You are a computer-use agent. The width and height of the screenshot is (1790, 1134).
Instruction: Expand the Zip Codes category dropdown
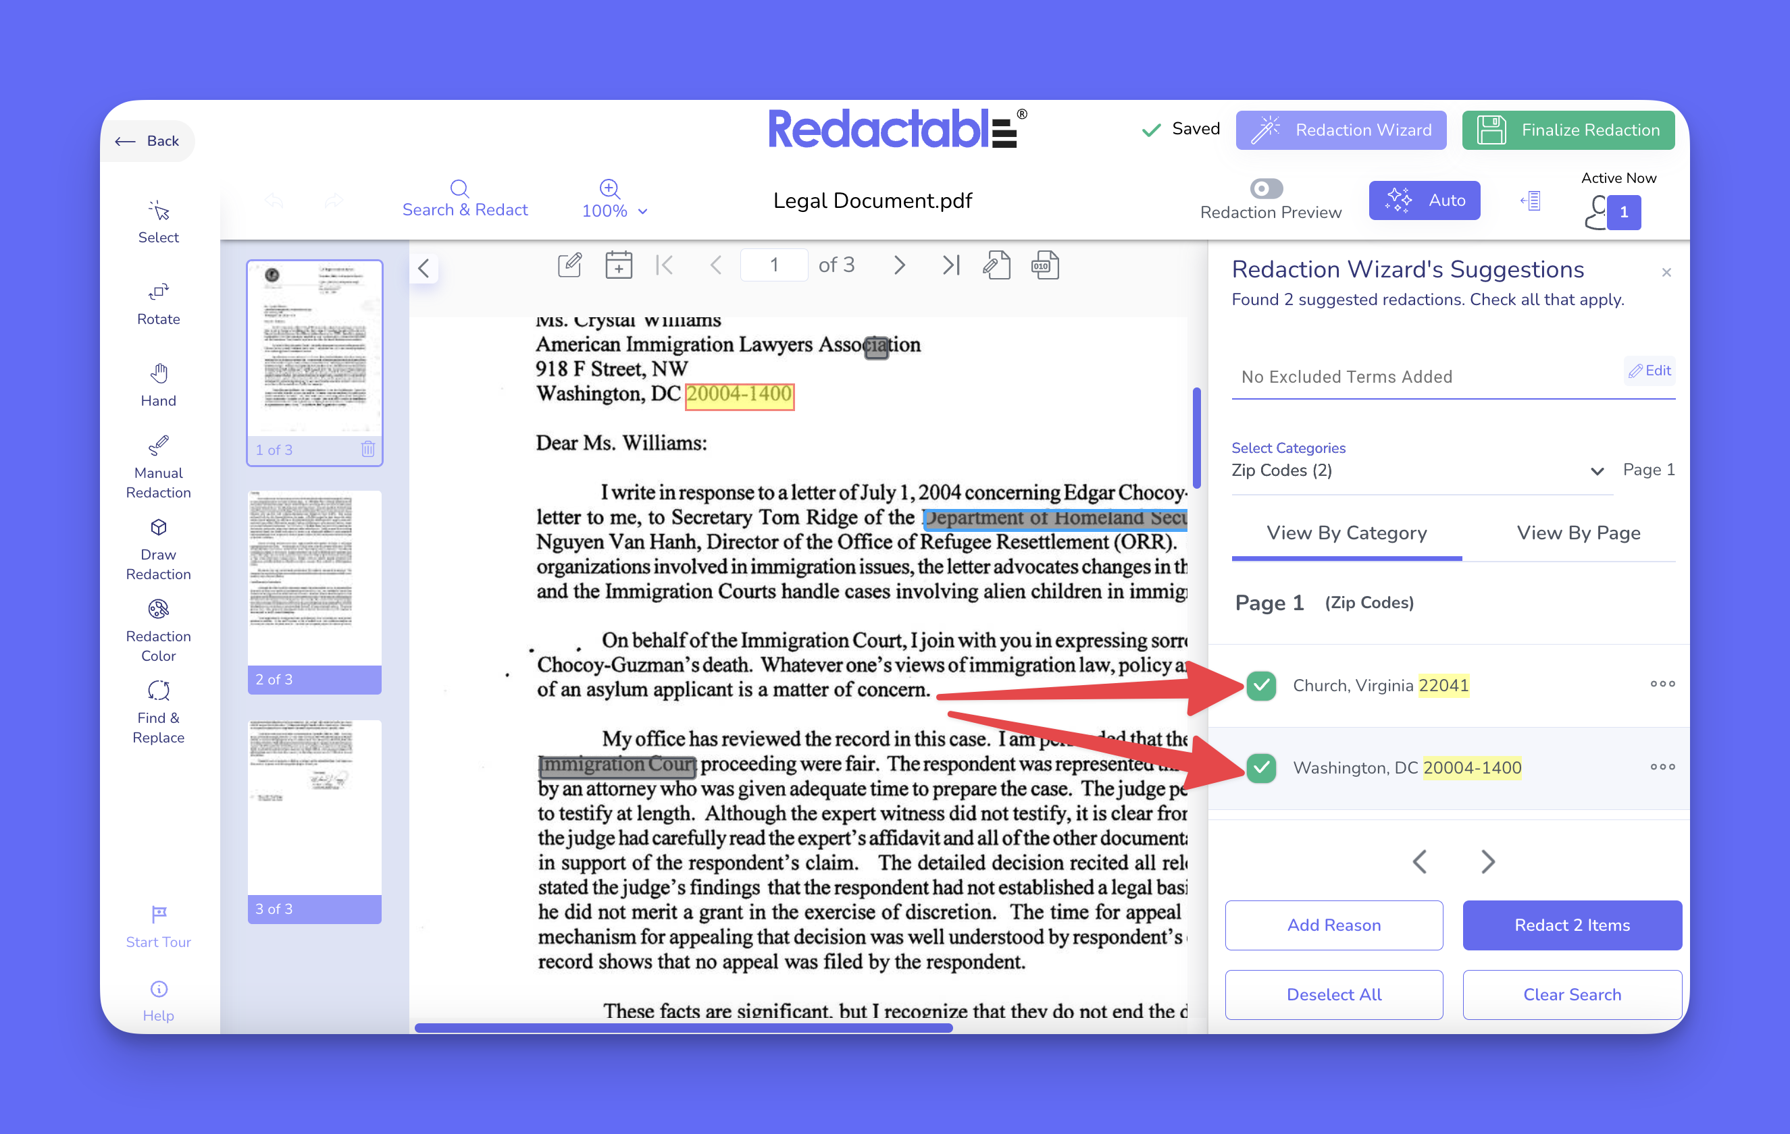pyautogui.click(x=1597, y=471)
